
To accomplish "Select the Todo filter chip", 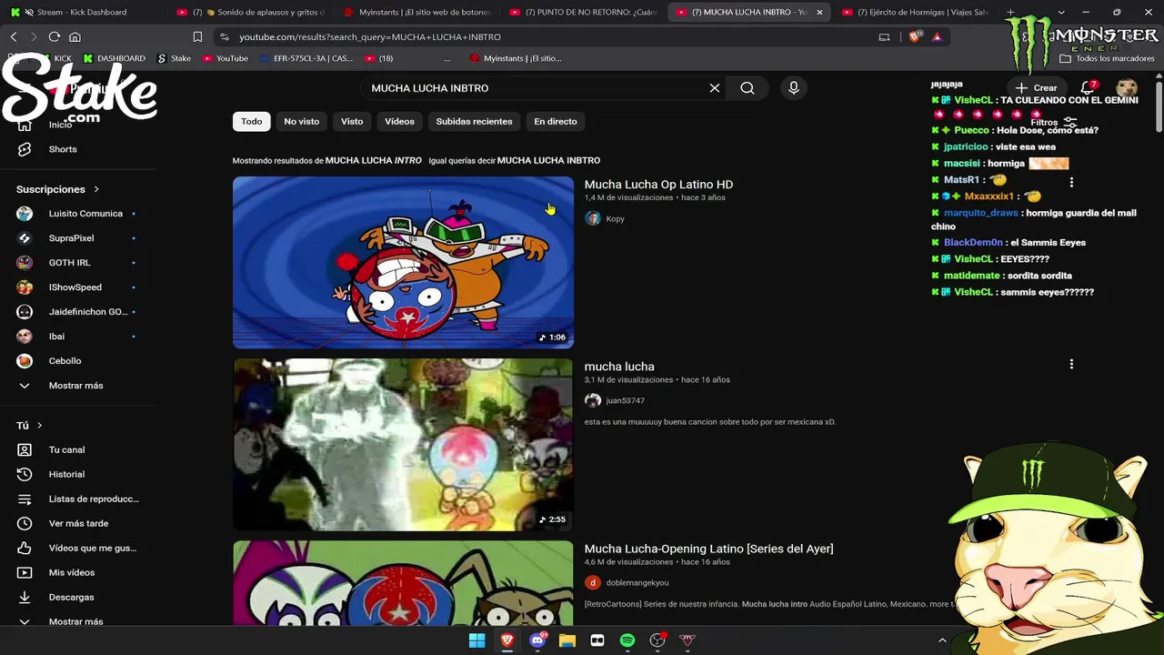I will [252, 121].
